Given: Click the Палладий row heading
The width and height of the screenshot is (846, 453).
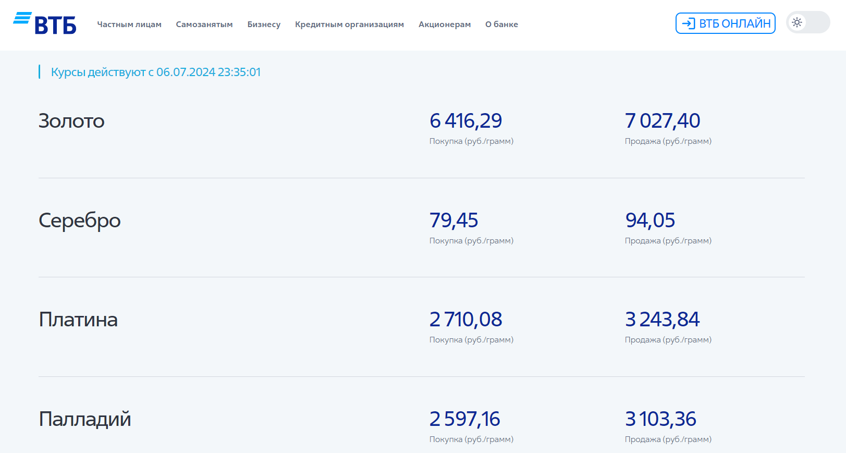Looking at the screenshot, I should pyautogui.click(x=84, y=419).
